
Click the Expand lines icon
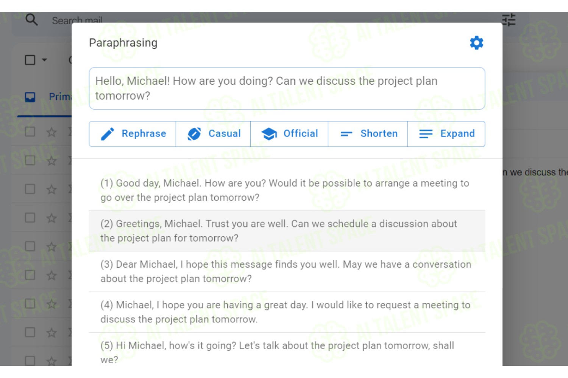click(426, 134)
